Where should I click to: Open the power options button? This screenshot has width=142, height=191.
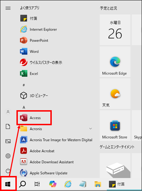(8, 171)
